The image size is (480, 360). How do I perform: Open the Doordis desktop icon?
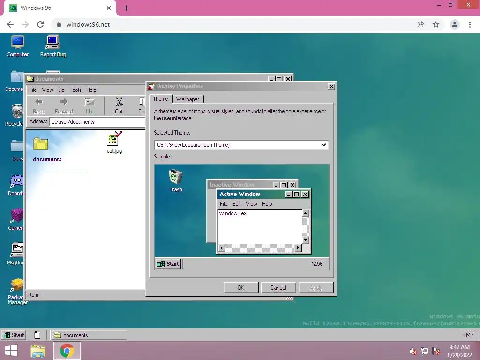click(16, 185)
